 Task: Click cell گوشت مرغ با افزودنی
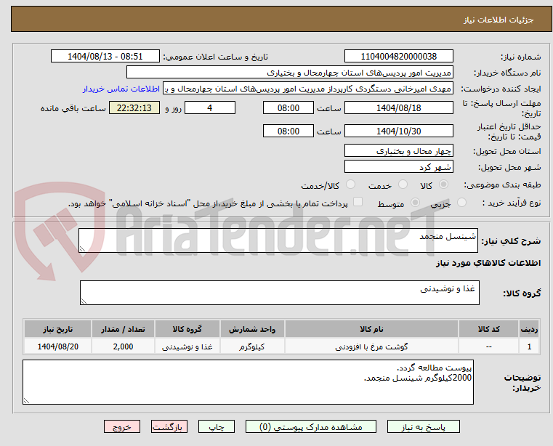click(371, 346)
